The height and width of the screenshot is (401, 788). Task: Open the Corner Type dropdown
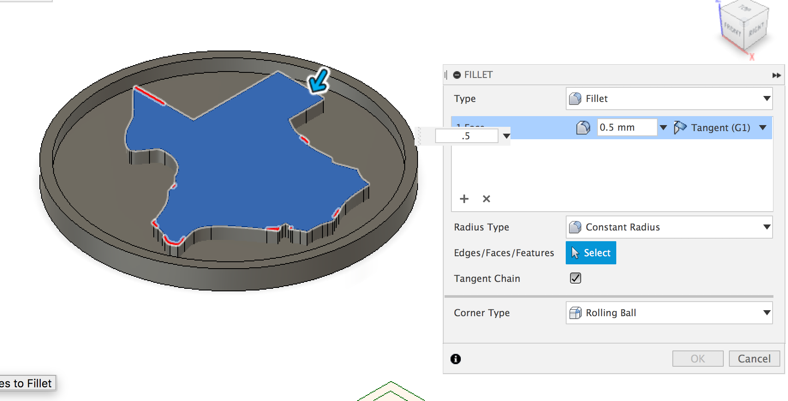[767, 313]
